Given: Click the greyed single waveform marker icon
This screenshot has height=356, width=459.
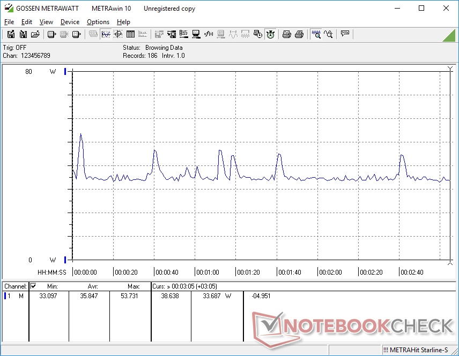Looking at the screenshot, I should click(233, 34).
